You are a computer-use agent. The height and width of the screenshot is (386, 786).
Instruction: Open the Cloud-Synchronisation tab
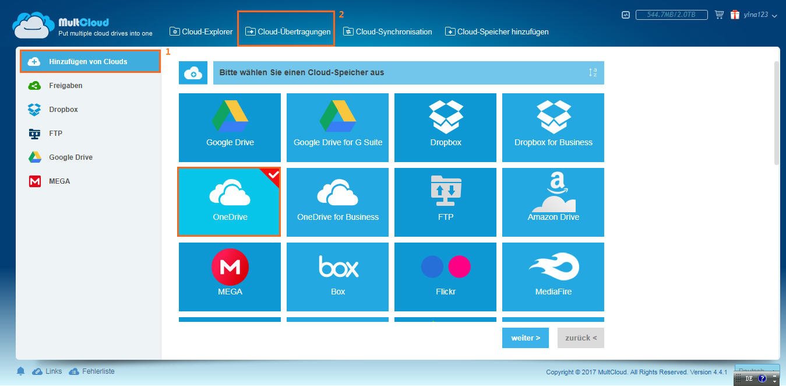coord(387,31)
